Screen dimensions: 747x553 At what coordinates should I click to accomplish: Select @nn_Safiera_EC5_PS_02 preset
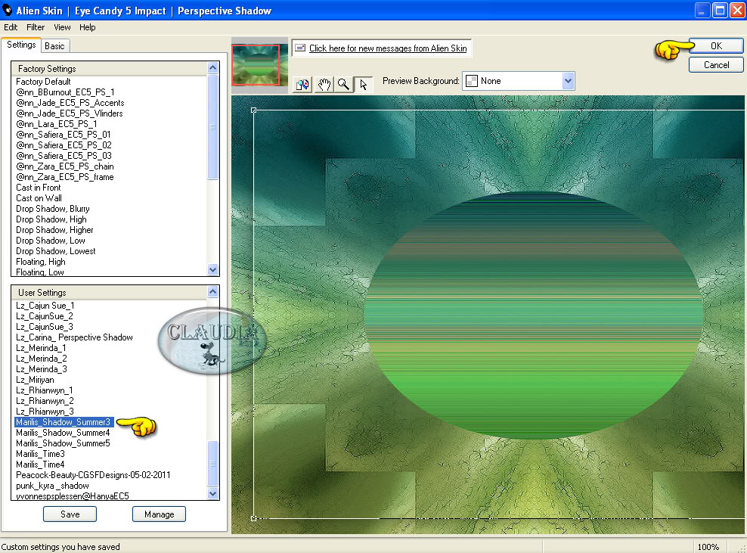(x=64, y=145)
